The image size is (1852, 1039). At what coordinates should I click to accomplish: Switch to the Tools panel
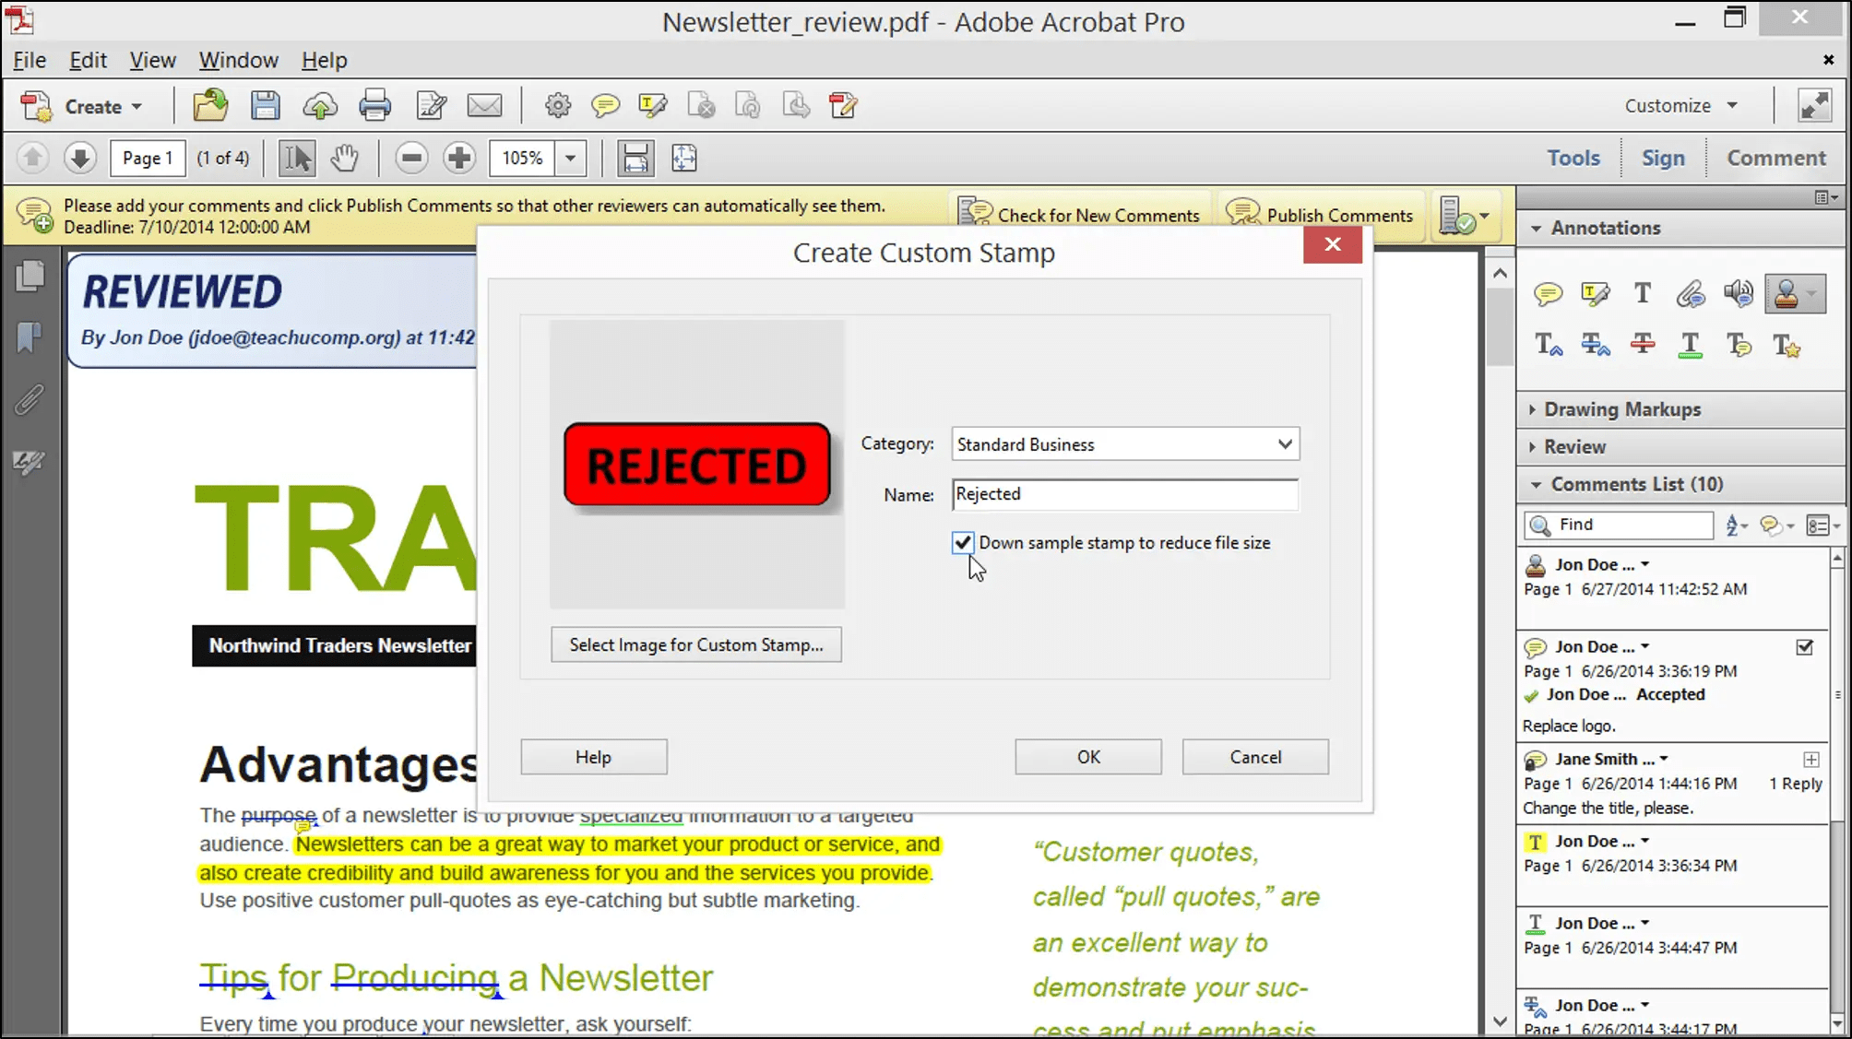[x=1573, y=157]
